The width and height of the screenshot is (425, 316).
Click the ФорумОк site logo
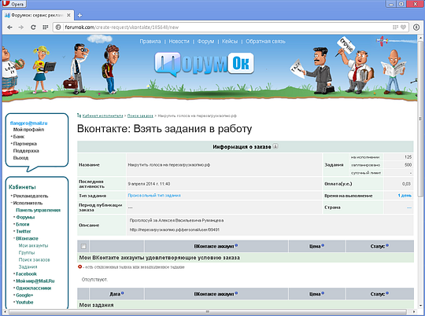pyautogui.click(x=204, y=64)
